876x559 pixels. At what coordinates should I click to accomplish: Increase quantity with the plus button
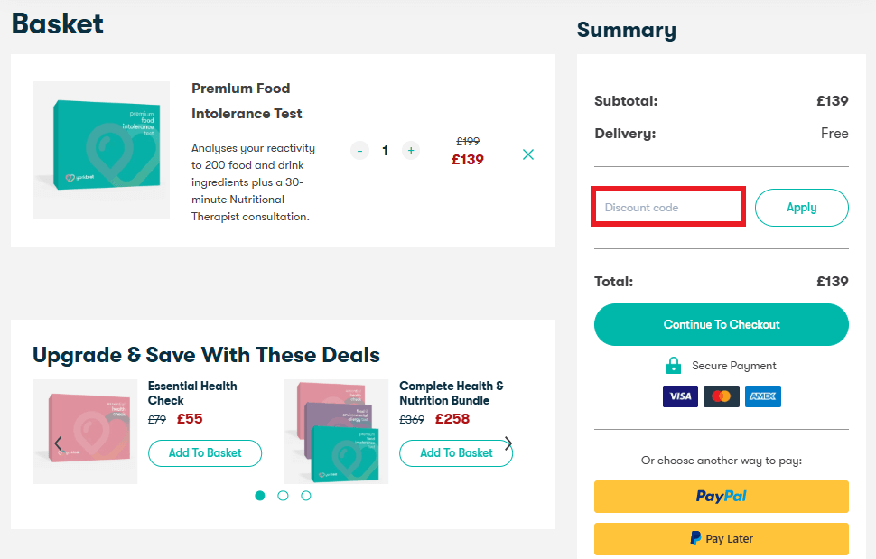[x=411, y=151]
